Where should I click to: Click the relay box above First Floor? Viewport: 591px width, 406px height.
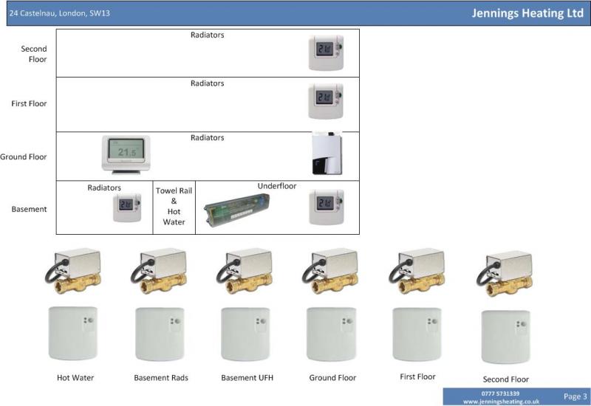point(417,333)
